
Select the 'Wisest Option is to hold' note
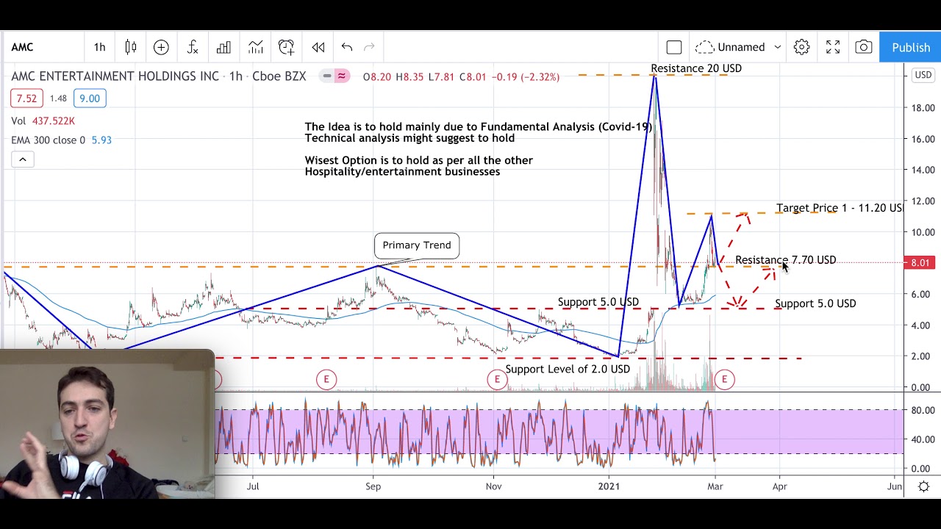click(x=419, y=166)
